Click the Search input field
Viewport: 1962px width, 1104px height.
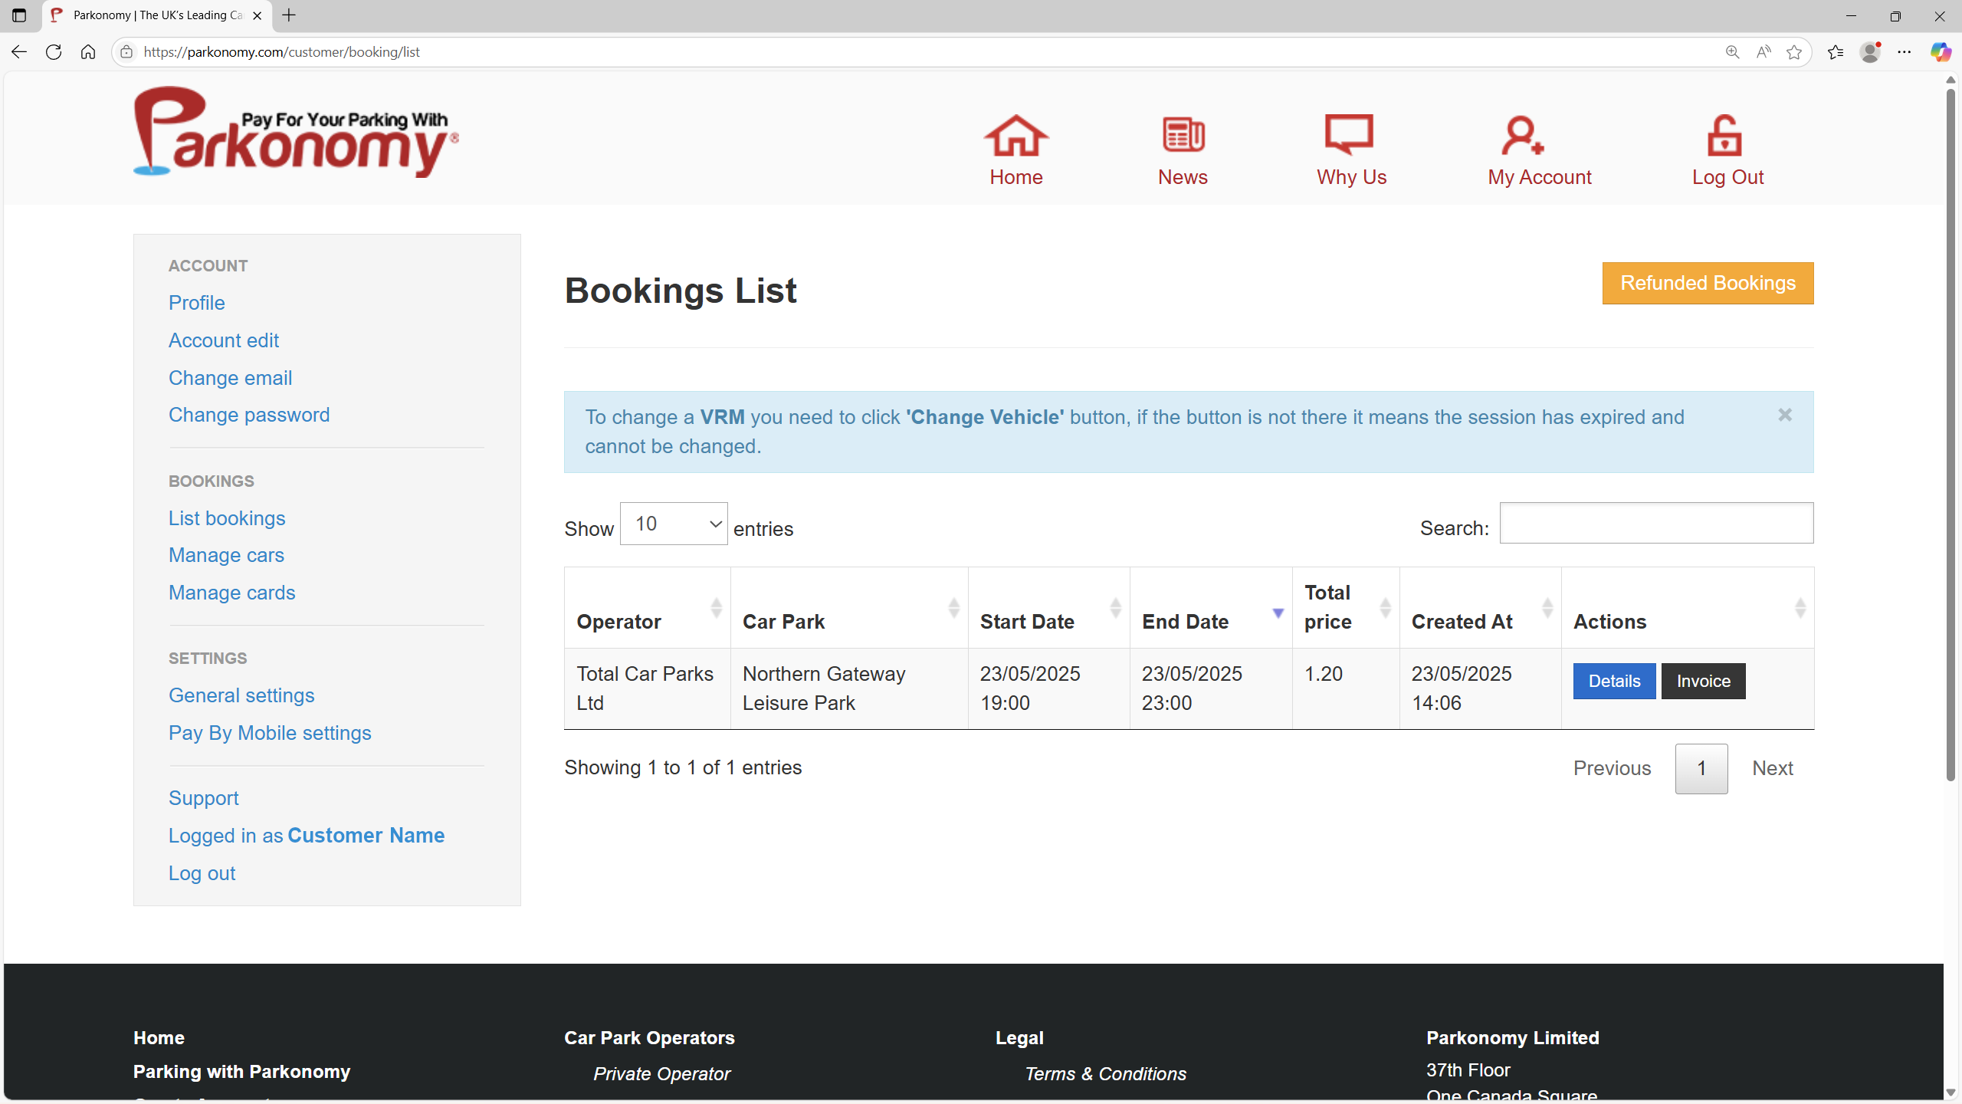pyautogui.click(x=1656, y=523)
